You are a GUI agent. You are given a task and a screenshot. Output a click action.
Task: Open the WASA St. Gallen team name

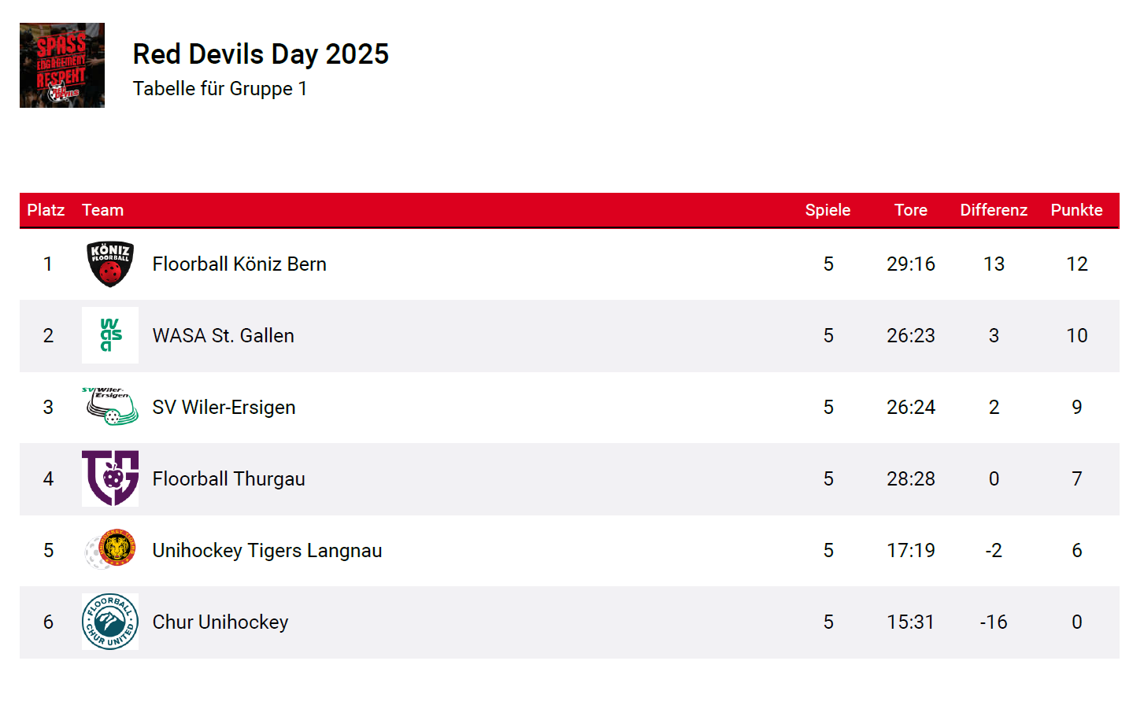(x=223, y=336)
